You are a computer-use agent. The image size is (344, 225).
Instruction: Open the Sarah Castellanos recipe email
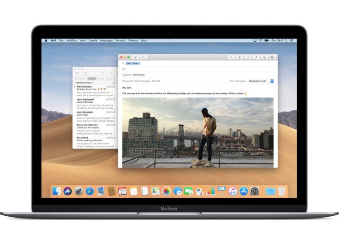(x=95, y=129)
